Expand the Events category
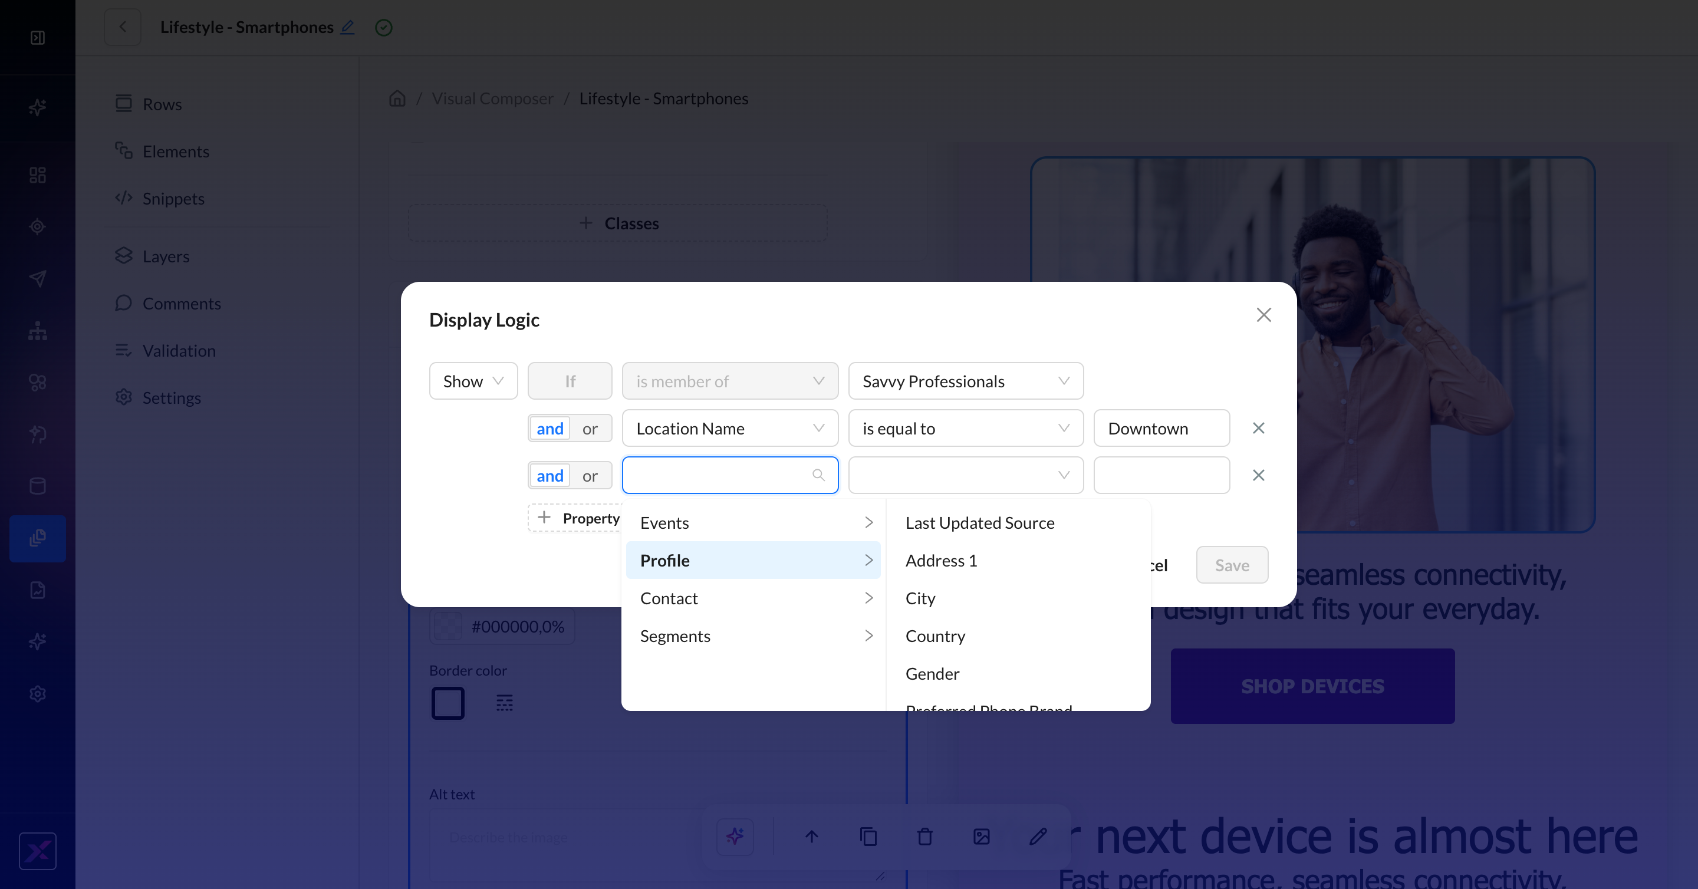This screenshot has height=889, width=1698. (753, 522)
